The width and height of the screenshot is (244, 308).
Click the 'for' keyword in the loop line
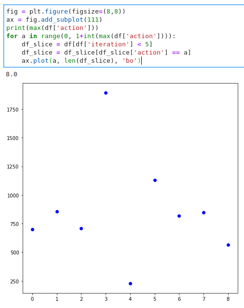pyautogui.click(x=12, y=36)
